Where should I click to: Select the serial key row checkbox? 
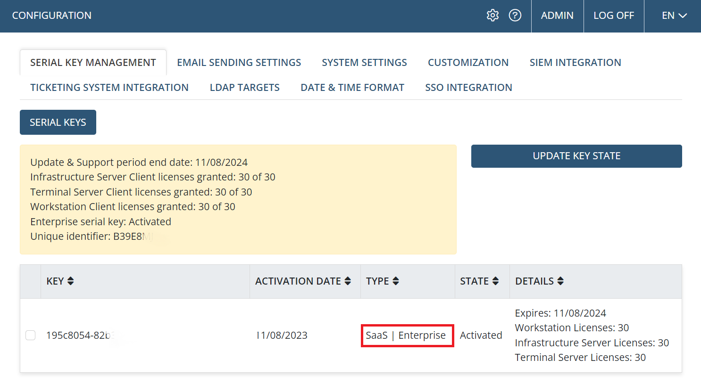(31, 335)
